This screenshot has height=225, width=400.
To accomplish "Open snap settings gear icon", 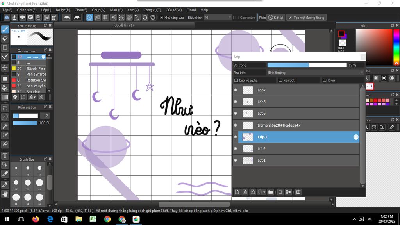I will click(153, 17).
